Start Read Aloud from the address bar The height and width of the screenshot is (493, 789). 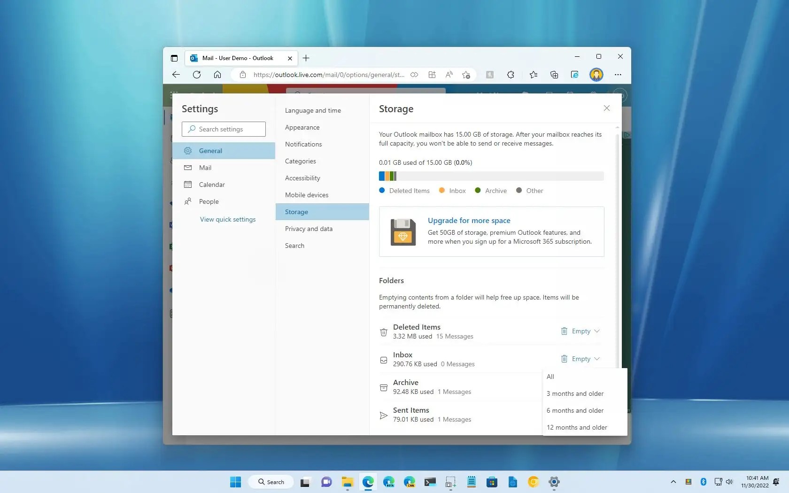pyautogui.click(x=449, y=75)
